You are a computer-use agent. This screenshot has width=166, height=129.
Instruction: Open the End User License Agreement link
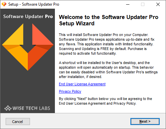82,84
